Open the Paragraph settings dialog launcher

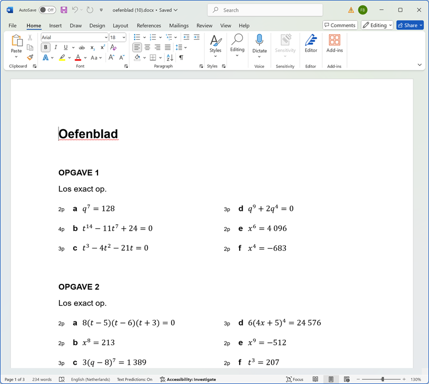pyautogui.click(x=201, y=66)
